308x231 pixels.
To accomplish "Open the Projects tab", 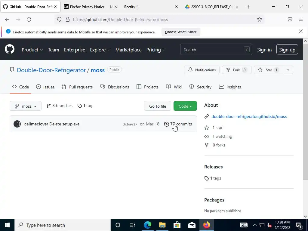I will coord(147,87).
